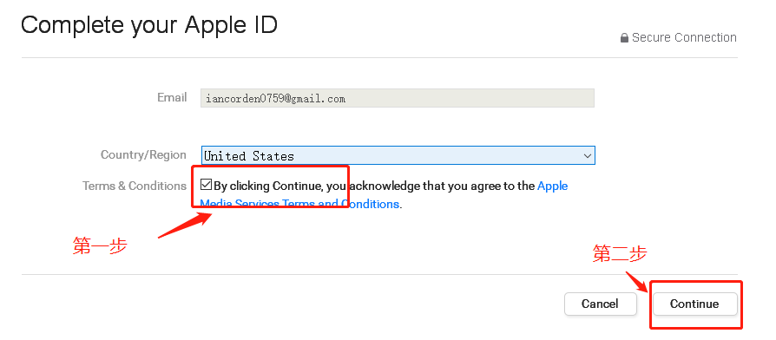This screenshot has width=776, height=340.
Task: Open the Media Services Terms and Conditions link
Action: (299, 204)
